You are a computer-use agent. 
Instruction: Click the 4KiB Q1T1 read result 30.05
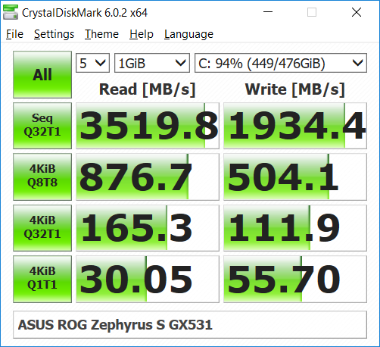tap(148, 279)
